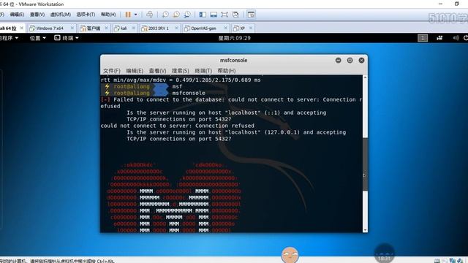468x263 pixels.
Task: Click the msfconsole window title bar
Action: pyautogui.click(x=234, y=60)
